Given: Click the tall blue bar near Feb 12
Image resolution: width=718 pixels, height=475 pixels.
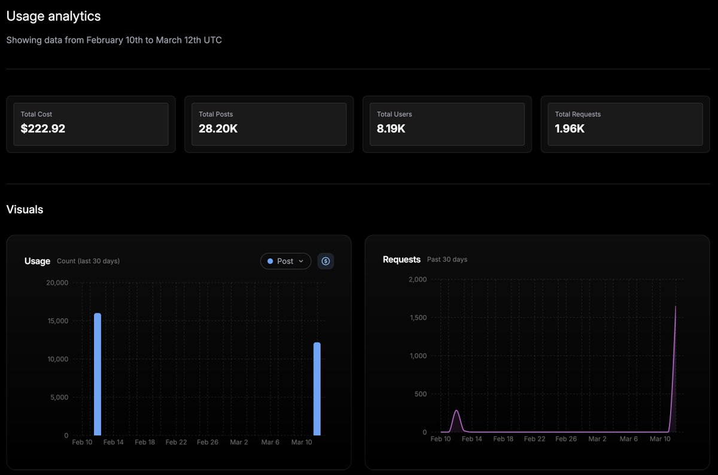Looking at the screenshot, I should 98,374.
